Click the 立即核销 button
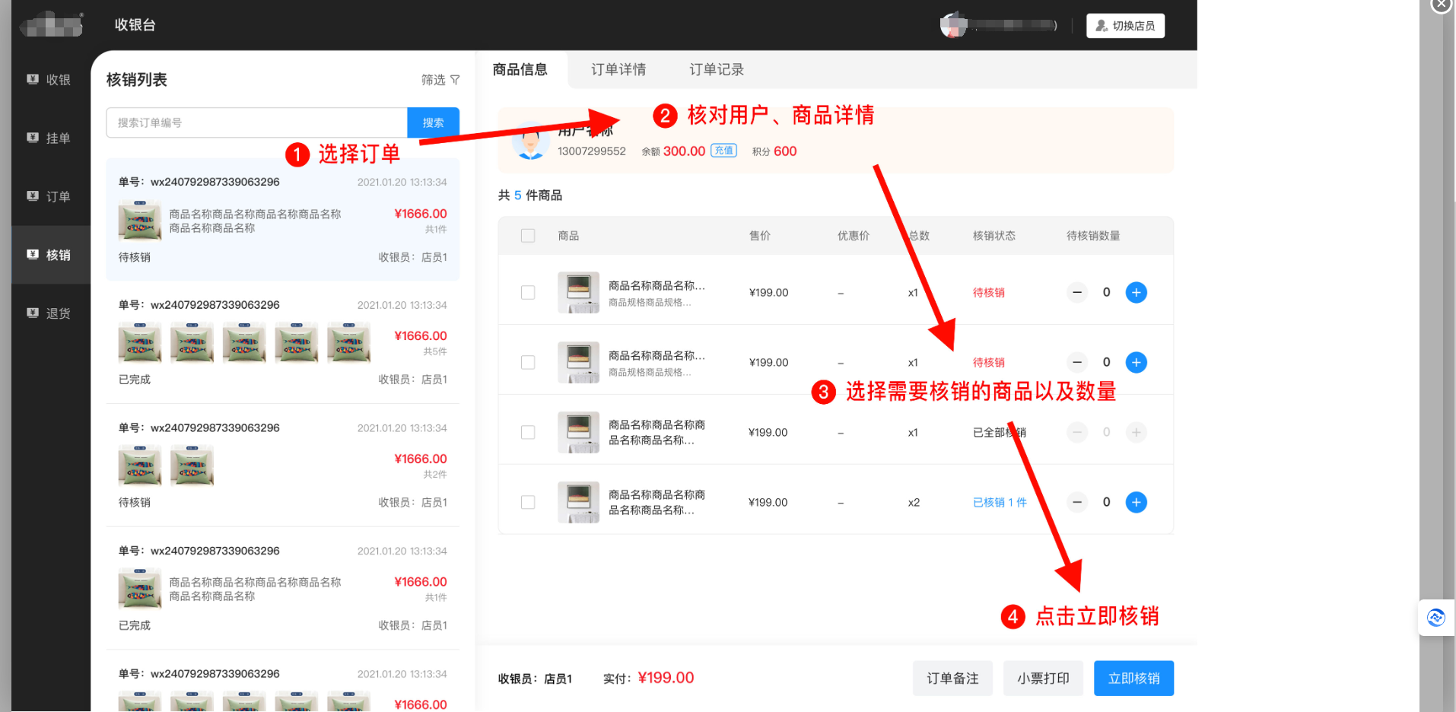The image size is (1456, 712). (x=1133, y=679)
